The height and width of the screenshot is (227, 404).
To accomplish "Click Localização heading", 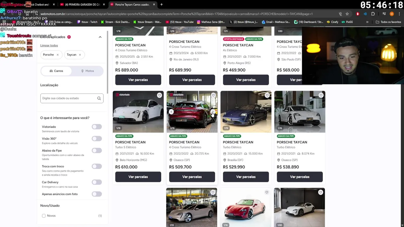I will (x=49, y=85).
